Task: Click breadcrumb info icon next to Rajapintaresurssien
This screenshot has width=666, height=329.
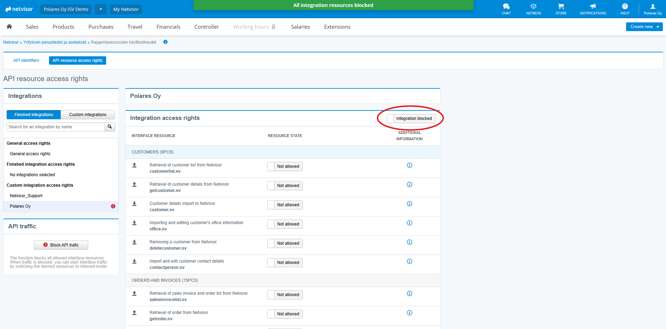Action: [165, 42]
